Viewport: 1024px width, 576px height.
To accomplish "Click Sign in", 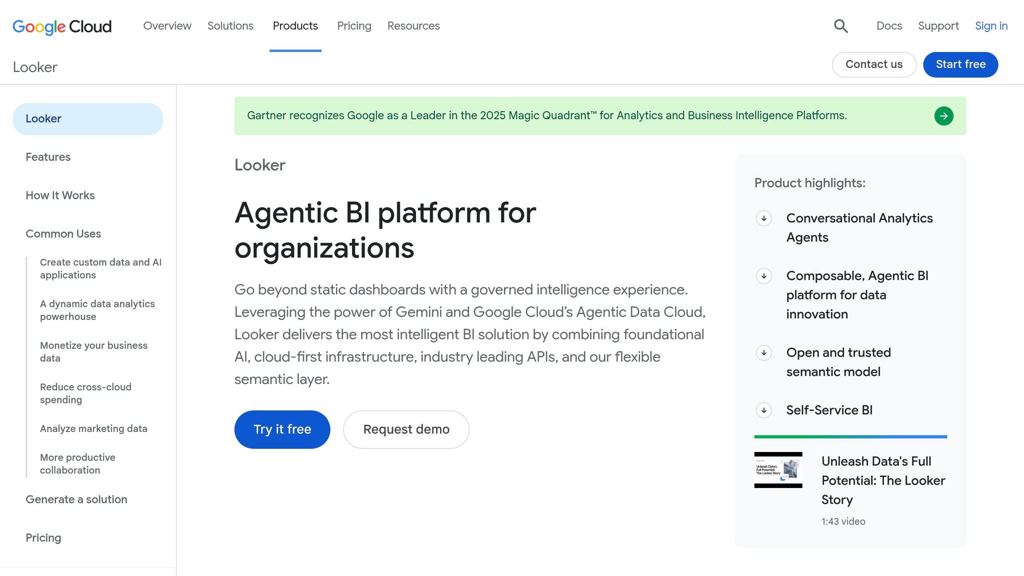I will [x=991, y=26].
